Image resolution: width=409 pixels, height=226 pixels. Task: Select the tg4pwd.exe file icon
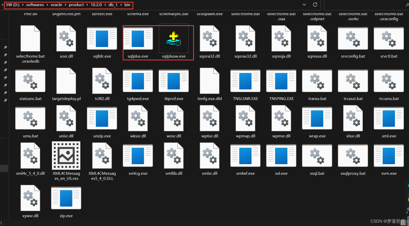(138, 81)
